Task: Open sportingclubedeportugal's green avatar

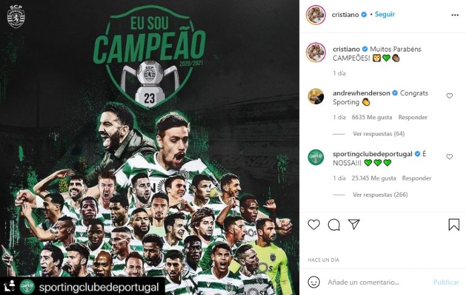Action: [316, 157]
